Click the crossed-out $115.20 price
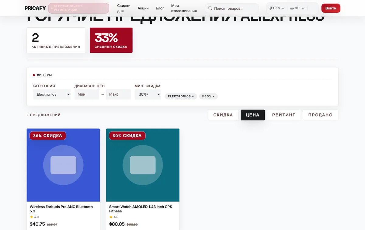 [132, 225]
